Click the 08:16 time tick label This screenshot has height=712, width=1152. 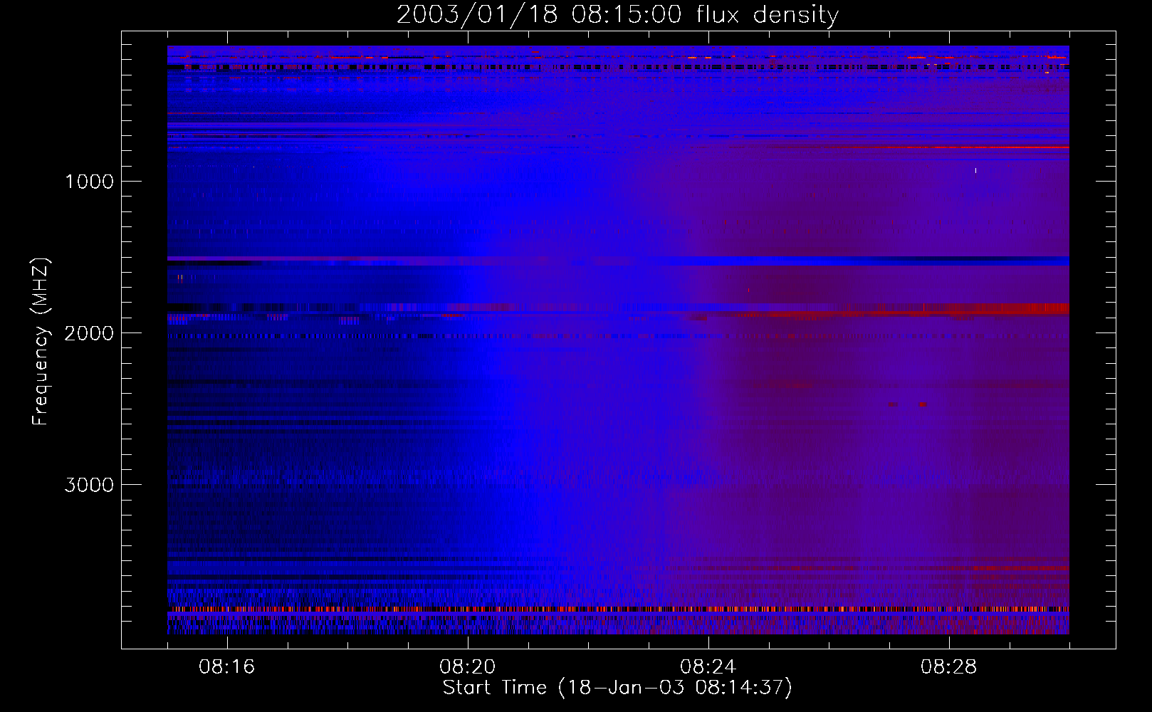(x=226, y=667)
